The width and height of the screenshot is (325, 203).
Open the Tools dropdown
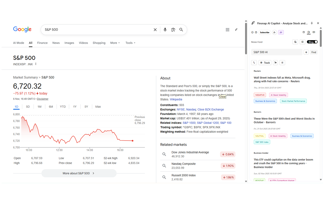click(130, 43)
